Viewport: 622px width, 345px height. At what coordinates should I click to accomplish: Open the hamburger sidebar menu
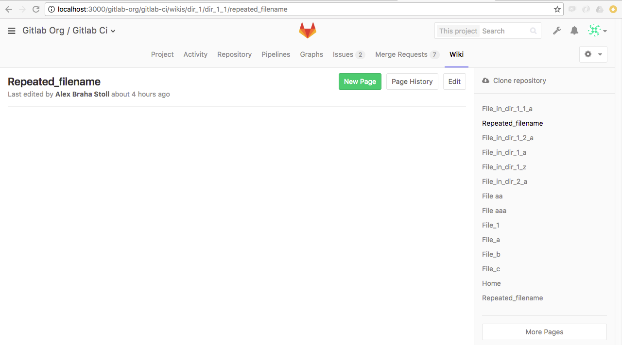tap(12, 31)
